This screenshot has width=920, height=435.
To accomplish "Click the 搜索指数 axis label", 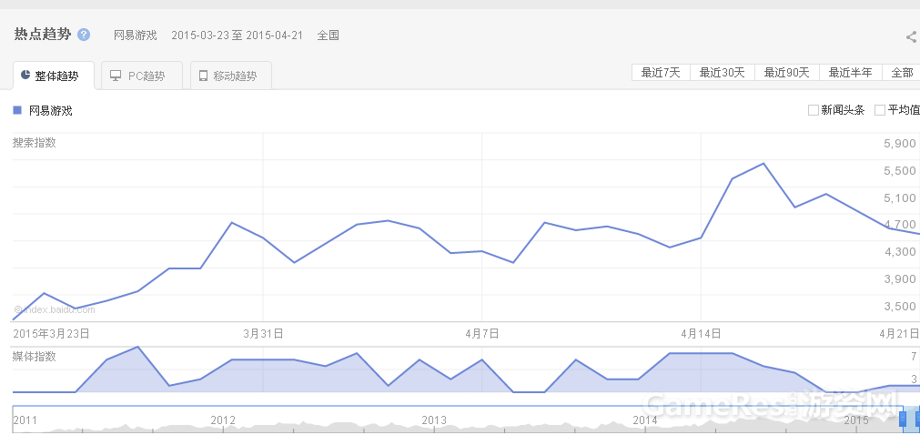I will tap(35, 143).
